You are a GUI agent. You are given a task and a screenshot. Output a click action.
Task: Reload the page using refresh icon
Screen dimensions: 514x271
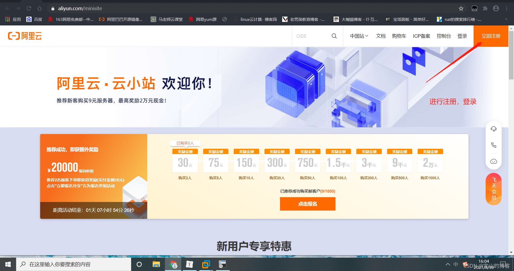pyautogui.click(x=29, y=9)
